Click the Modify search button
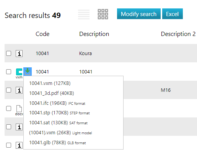Image resolution: width=197 pixels, height=153 pixels. (139, 14)
